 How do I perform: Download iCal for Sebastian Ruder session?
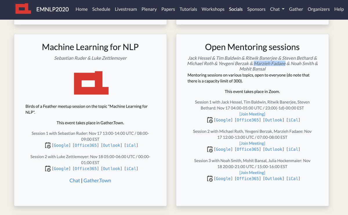[131, 145]
